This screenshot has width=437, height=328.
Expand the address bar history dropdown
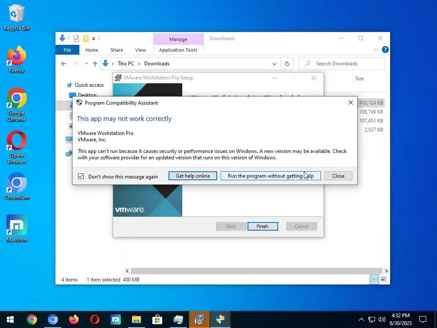click(274, 64)
